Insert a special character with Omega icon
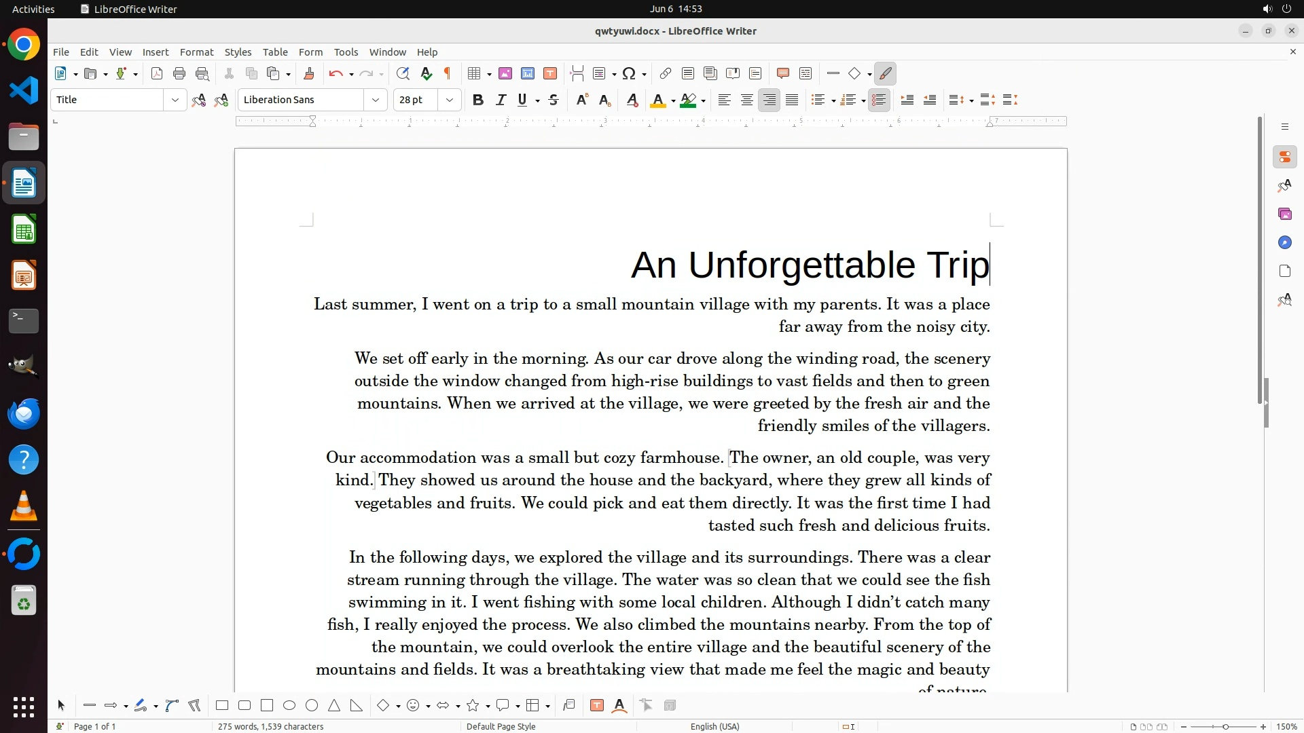 pyautogui.click(x=629, y=74)
